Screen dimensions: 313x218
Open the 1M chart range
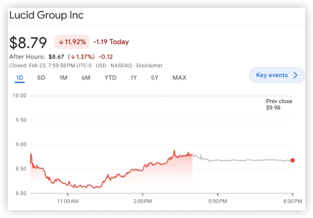(63, 77)
